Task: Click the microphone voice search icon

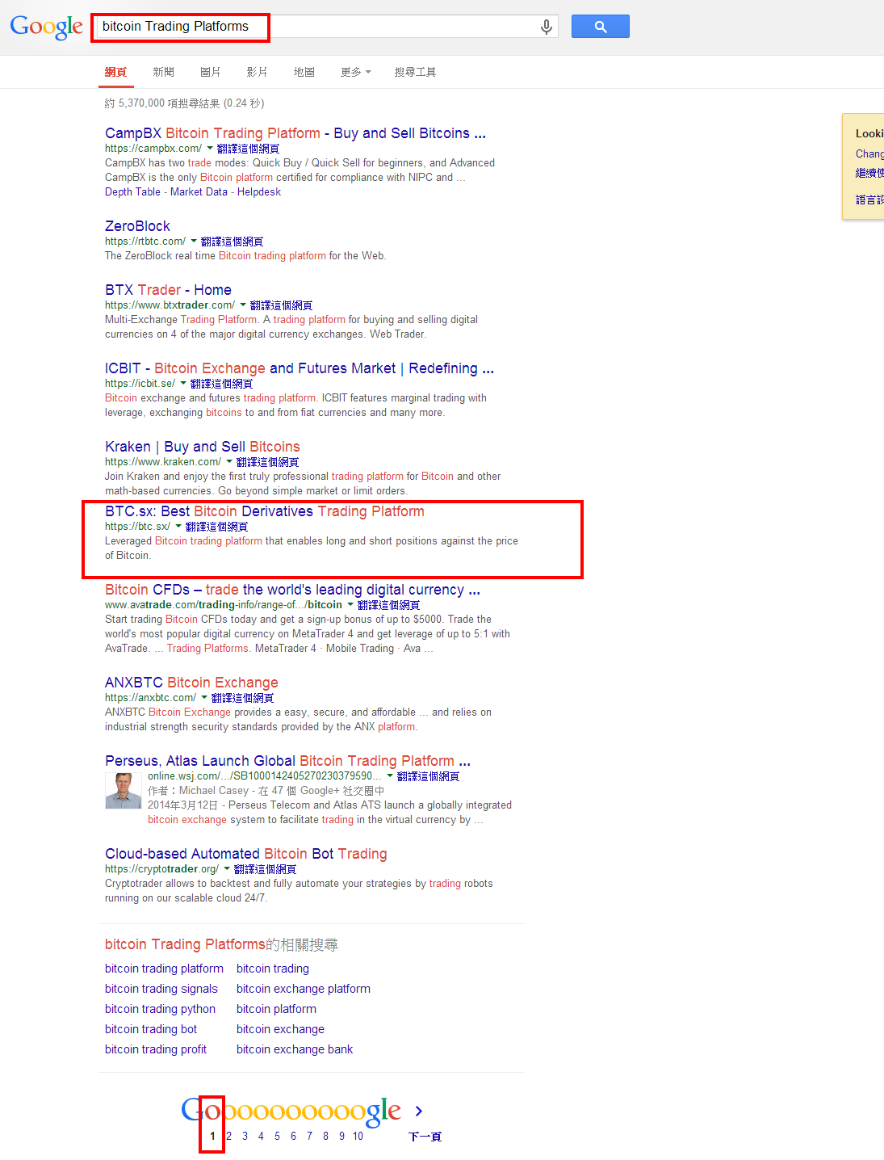Action: (547, 27)
